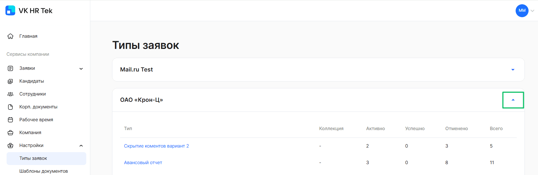Select the Рабочее время calendar icon

pyautogui.click(x=10, y=120)
